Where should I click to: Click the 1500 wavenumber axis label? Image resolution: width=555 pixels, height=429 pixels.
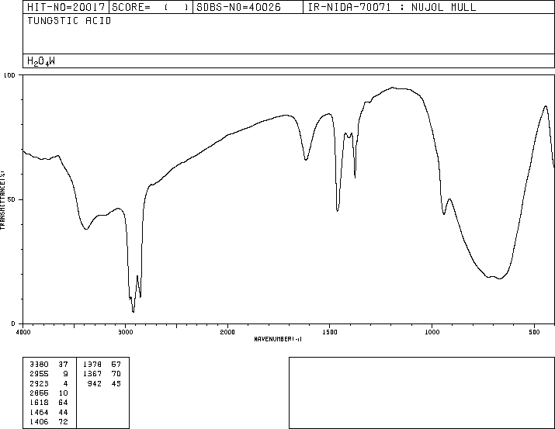click(x=330, y=332)
